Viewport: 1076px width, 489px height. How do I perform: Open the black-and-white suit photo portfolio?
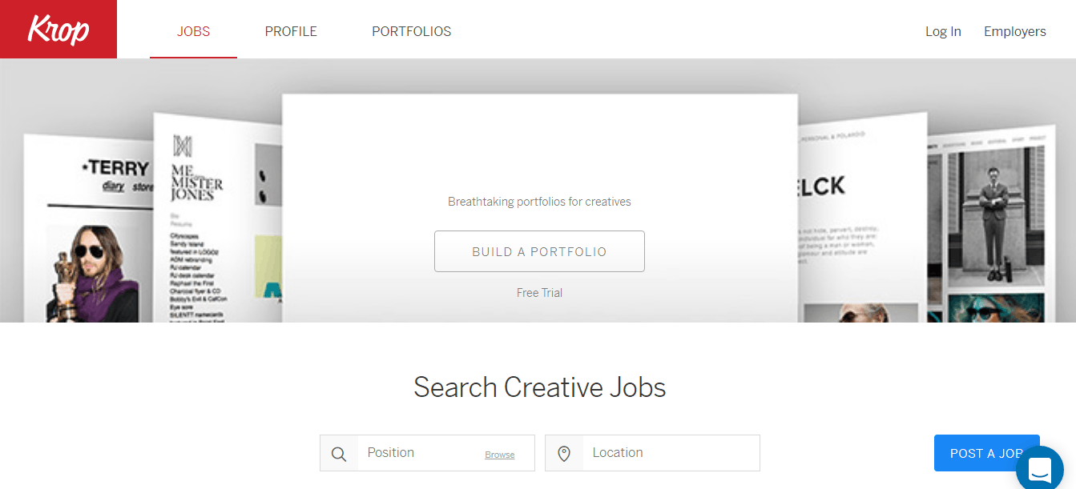coord(993,224)
